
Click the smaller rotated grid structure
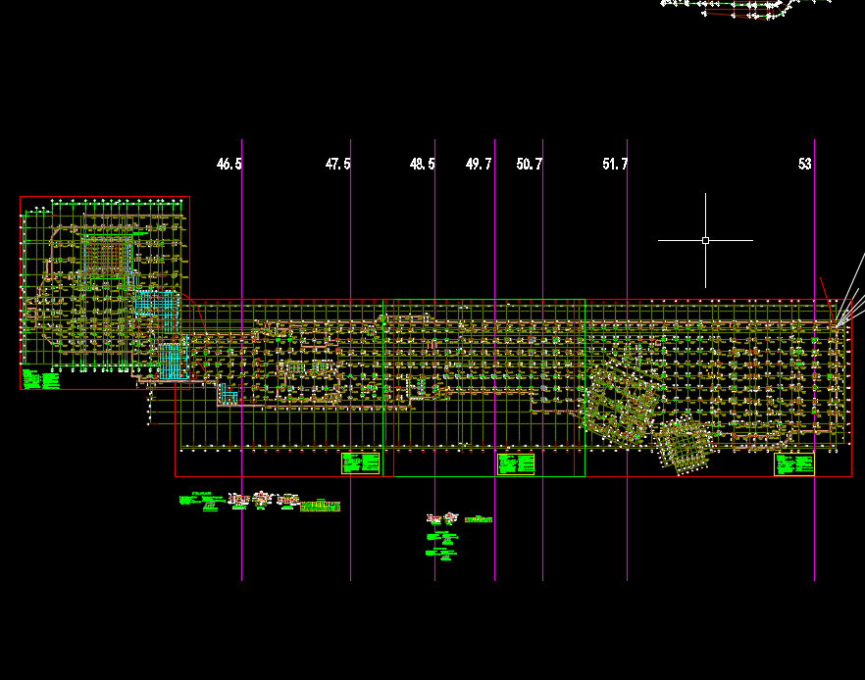[684, 445]
